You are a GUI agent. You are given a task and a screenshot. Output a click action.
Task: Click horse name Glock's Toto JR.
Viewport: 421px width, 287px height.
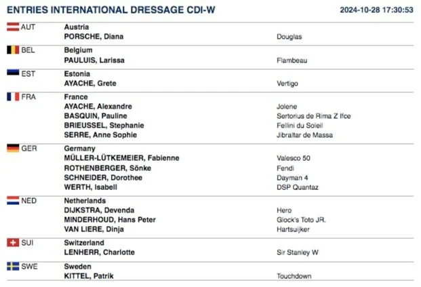coord(301,220)
